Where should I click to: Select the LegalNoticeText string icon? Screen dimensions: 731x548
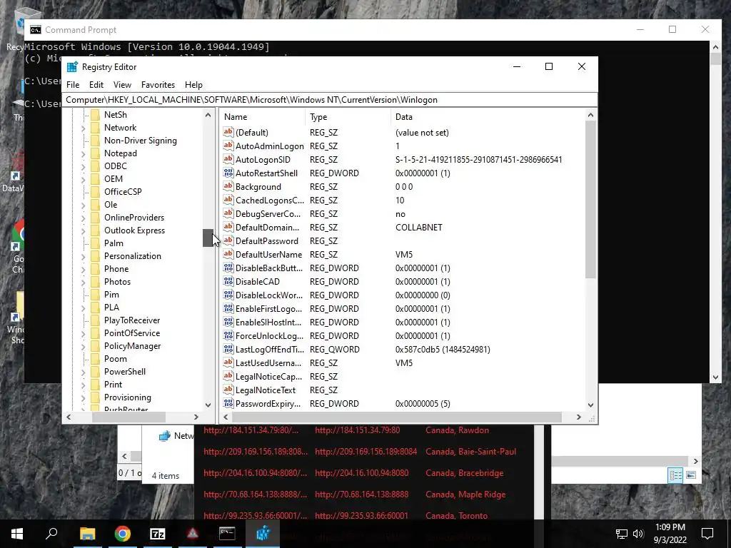228,390
